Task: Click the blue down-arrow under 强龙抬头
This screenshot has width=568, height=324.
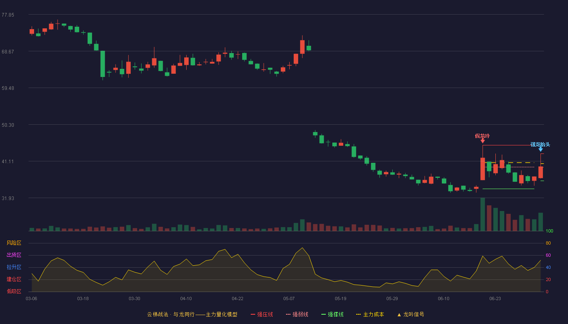Action: tap(540, 149)
